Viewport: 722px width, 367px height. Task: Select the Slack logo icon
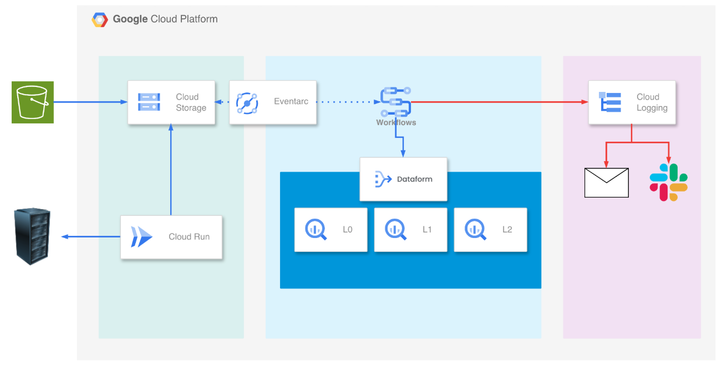pyautogui.click(x=668, y=183)
